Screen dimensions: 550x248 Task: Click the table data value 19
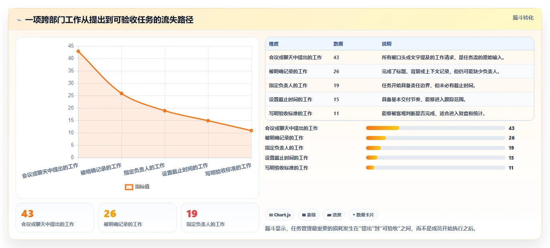coord(336,86)
